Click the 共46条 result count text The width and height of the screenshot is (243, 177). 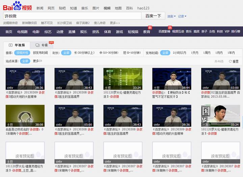tap(219, 61)
